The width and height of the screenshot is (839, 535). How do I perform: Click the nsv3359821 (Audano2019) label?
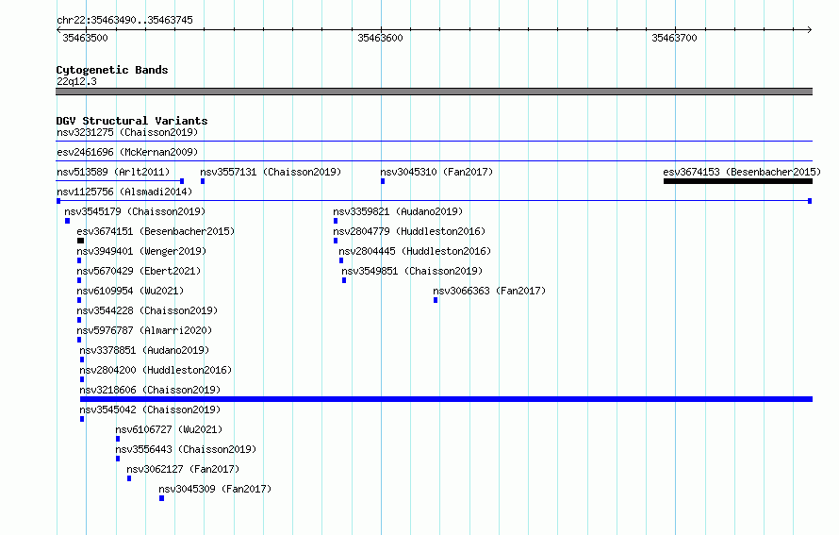[398, 211]
